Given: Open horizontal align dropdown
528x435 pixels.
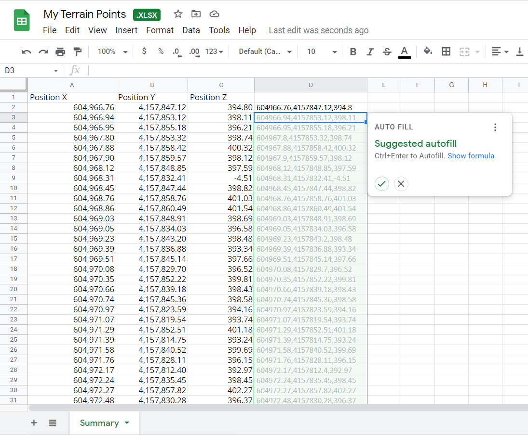Looking at the screenshot, I should pyautogui.click(x=500, y=52).
